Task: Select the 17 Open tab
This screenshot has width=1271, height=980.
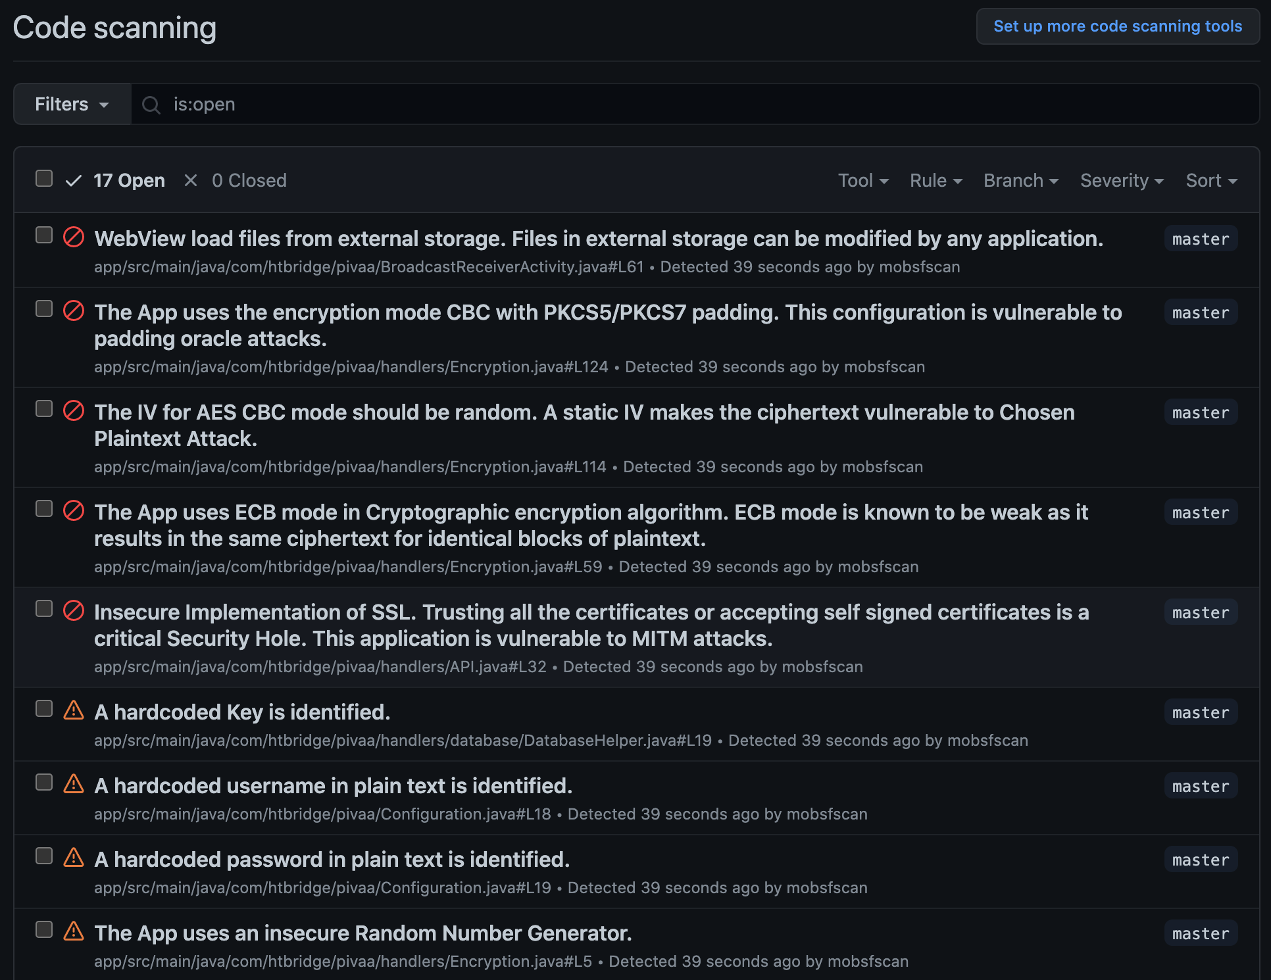Action: coord(129,180)
